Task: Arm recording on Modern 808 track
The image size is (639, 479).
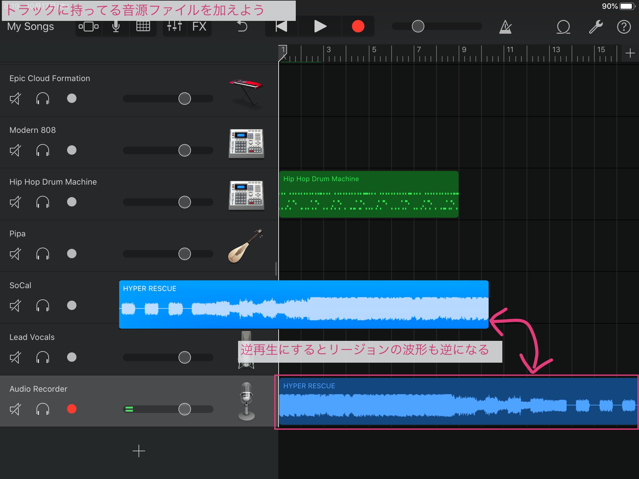Action: point(72,150)
